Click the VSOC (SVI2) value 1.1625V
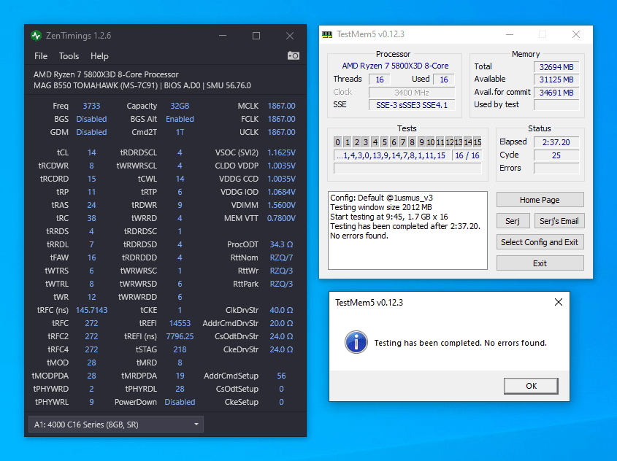The image size is (617, 461). [281, 153]
